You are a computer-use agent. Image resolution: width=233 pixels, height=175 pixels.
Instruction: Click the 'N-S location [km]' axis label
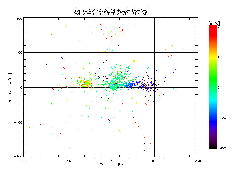(x=10, y=88)
